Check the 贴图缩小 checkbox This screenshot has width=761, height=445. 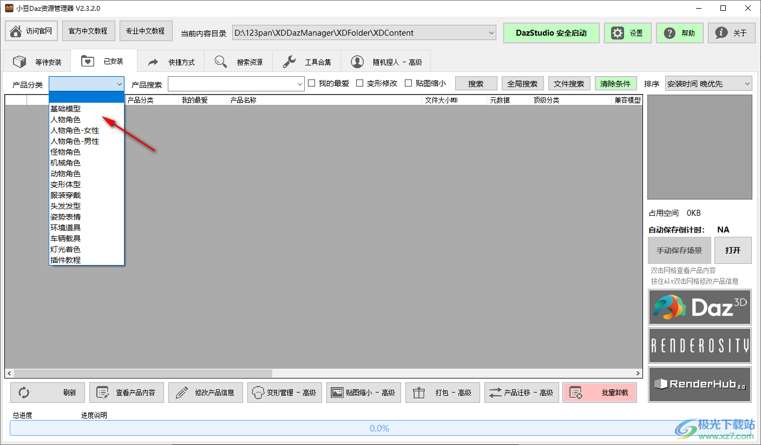pos(409,83)
